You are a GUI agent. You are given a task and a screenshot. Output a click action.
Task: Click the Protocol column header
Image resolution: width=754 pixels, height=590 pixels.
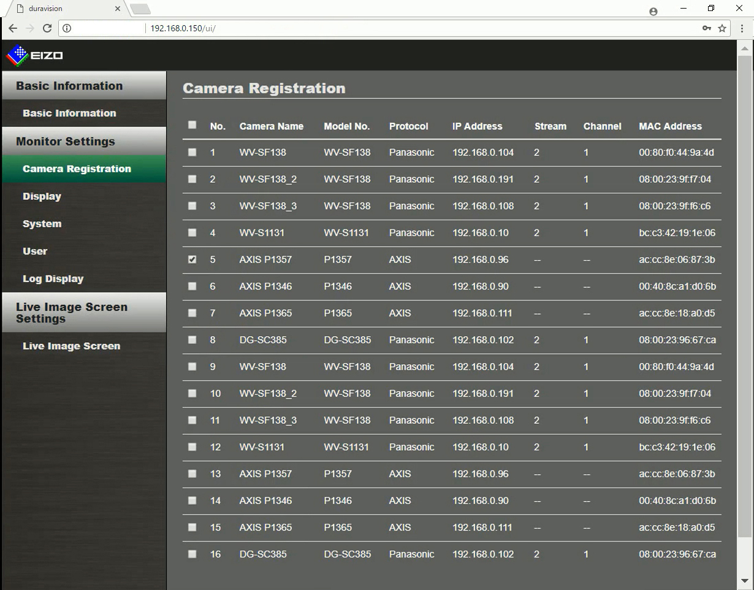[408, 126]
